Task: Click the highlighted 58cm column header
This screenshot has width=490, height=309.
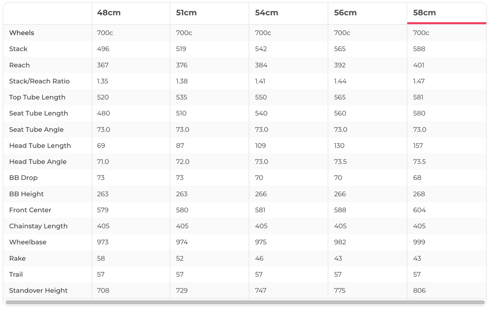Action: (x=424, y=13)
